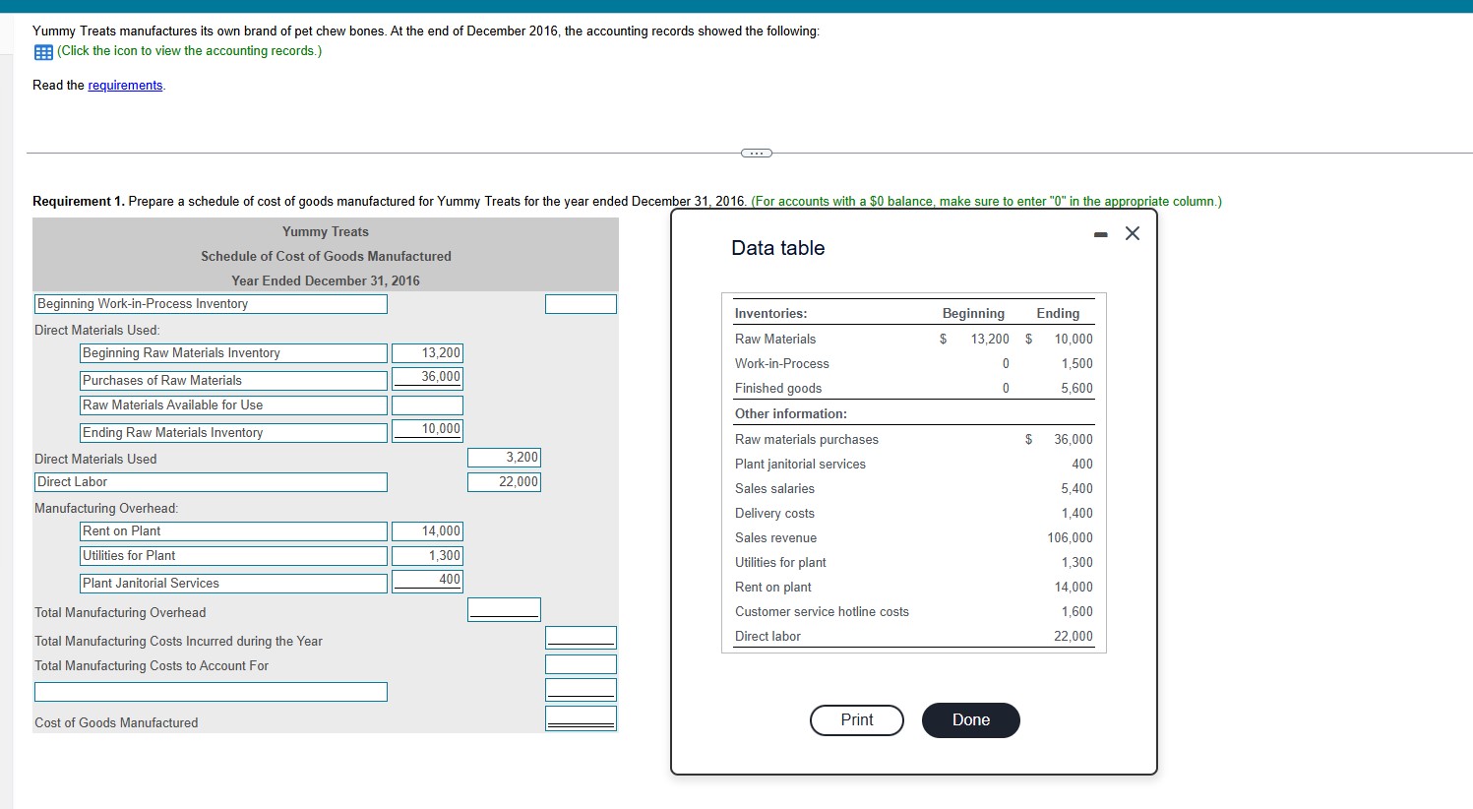Click the 13,200 amount field
Screen dimensions: 1473x809
pos(427,353)
